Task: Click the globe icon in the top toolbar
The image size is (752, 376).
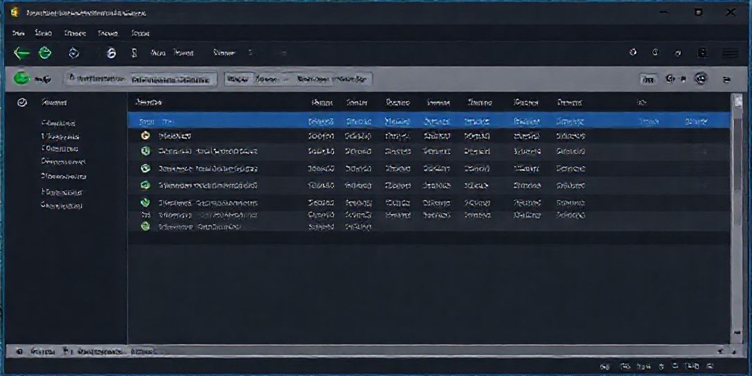Action: click(74, 53)
